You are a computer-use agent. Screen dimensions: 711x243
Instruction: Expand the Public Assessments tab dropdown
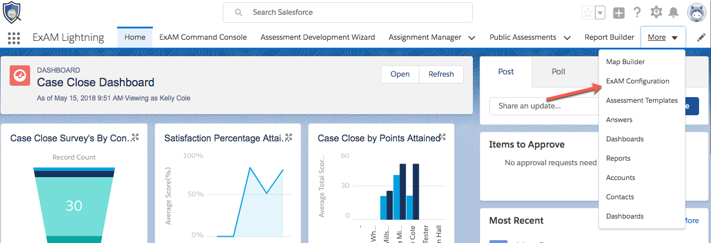coord(567,37)
